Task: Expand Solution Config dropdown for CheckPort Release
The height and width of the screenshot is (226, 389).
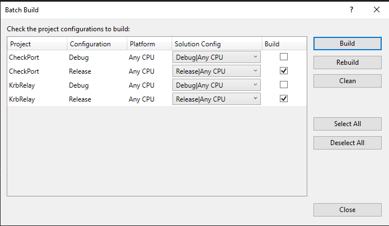Action: point(216,71)
